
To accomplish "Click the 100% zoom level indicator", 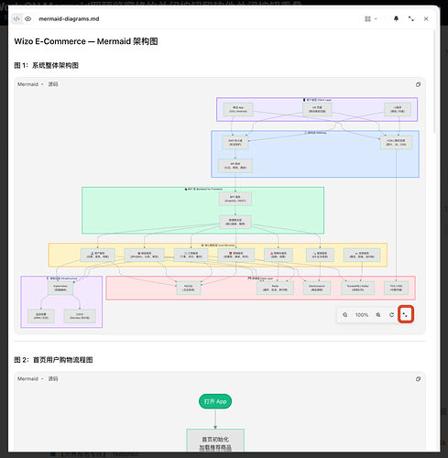I will [362, 315].
